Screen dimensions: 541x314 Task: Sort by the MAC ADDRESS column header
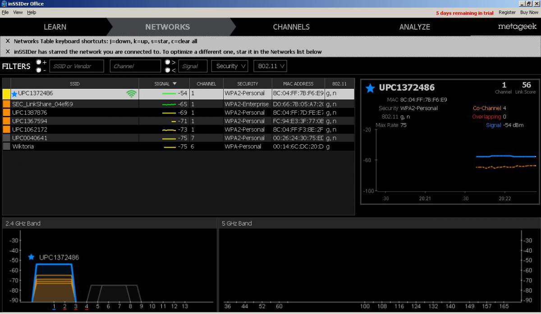tap(298, 83)
